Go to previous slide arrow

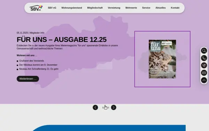(x=95, y=108)
